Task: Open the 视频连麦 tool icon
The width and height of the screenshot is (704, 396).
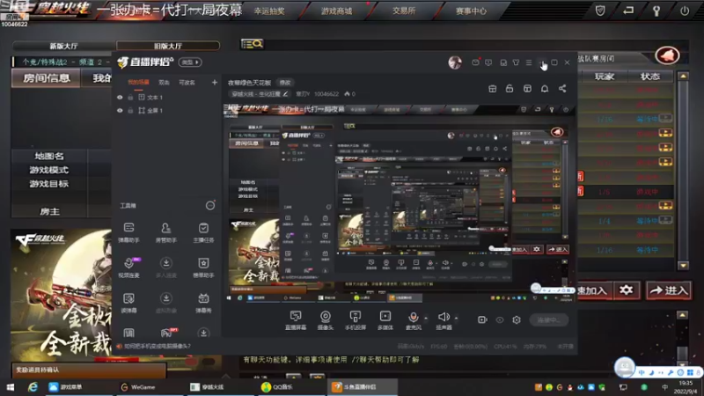Action: point(128,268)
